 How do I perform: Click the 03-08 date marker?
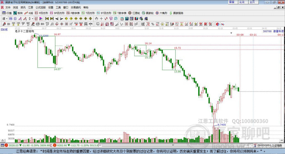(x=240, y=35)
